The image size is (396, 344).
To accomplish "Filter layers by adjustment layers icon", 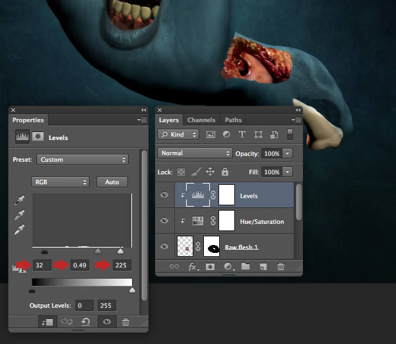I will click(226, 134).
